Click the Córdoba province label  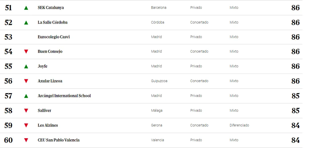157,22
